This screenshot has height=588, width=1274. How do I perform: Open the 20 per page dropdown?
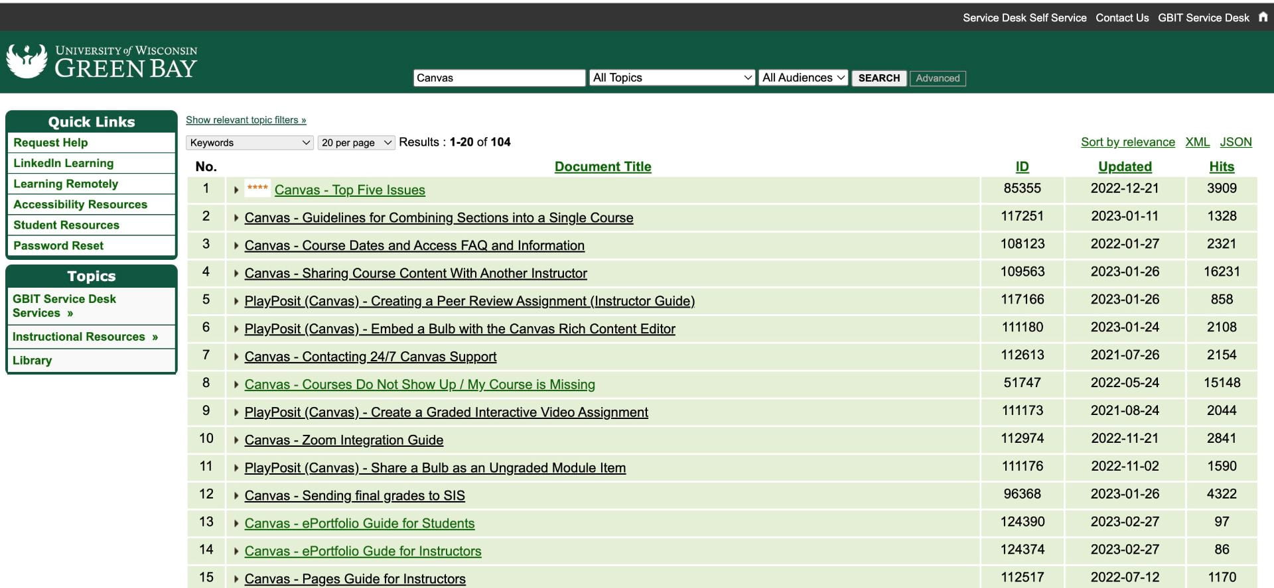(x=356, y=143)
